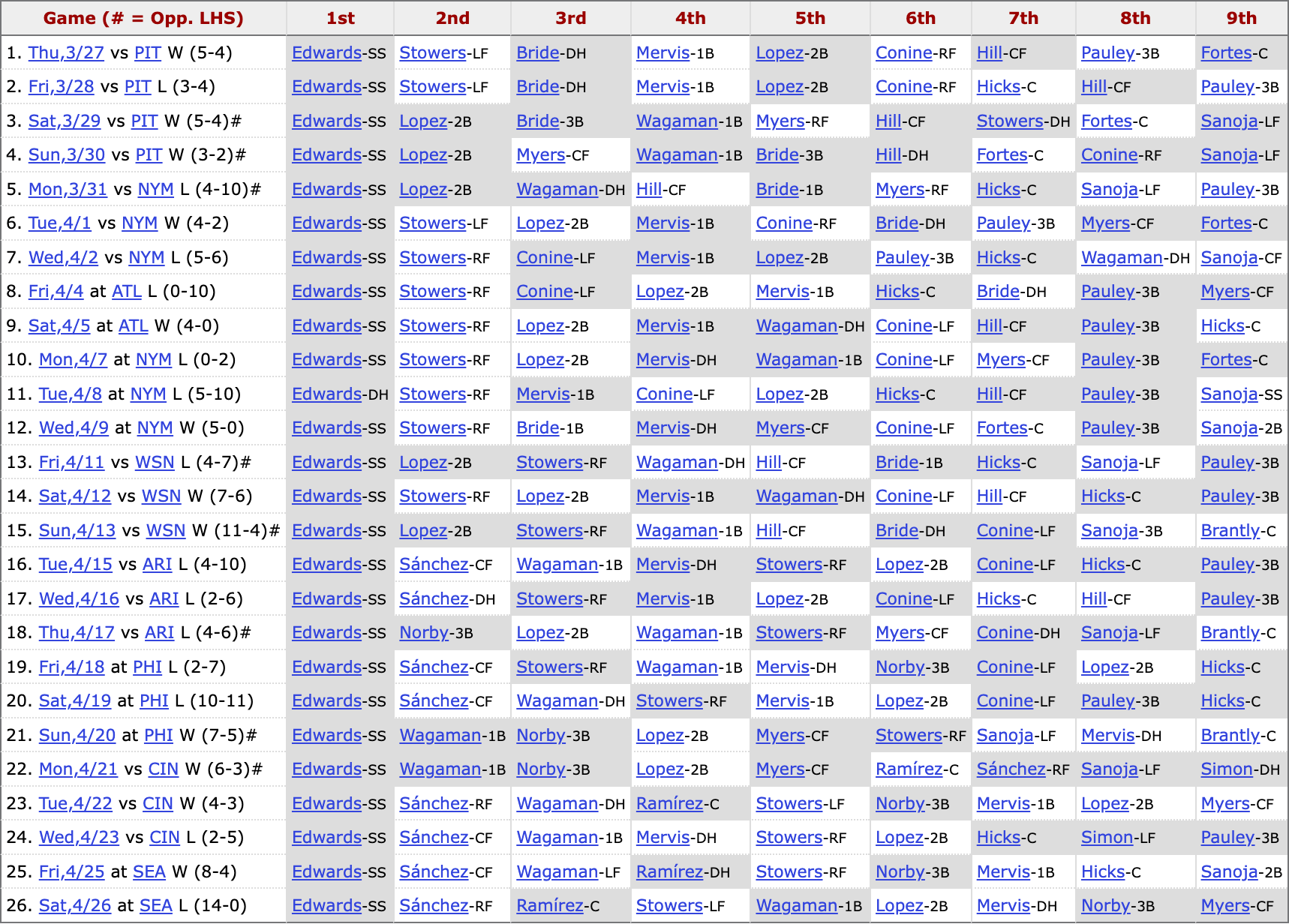This screenshot has height=924, width=1289.
Task: Open the Wed,4/23 game link
Action: point(80,838)
